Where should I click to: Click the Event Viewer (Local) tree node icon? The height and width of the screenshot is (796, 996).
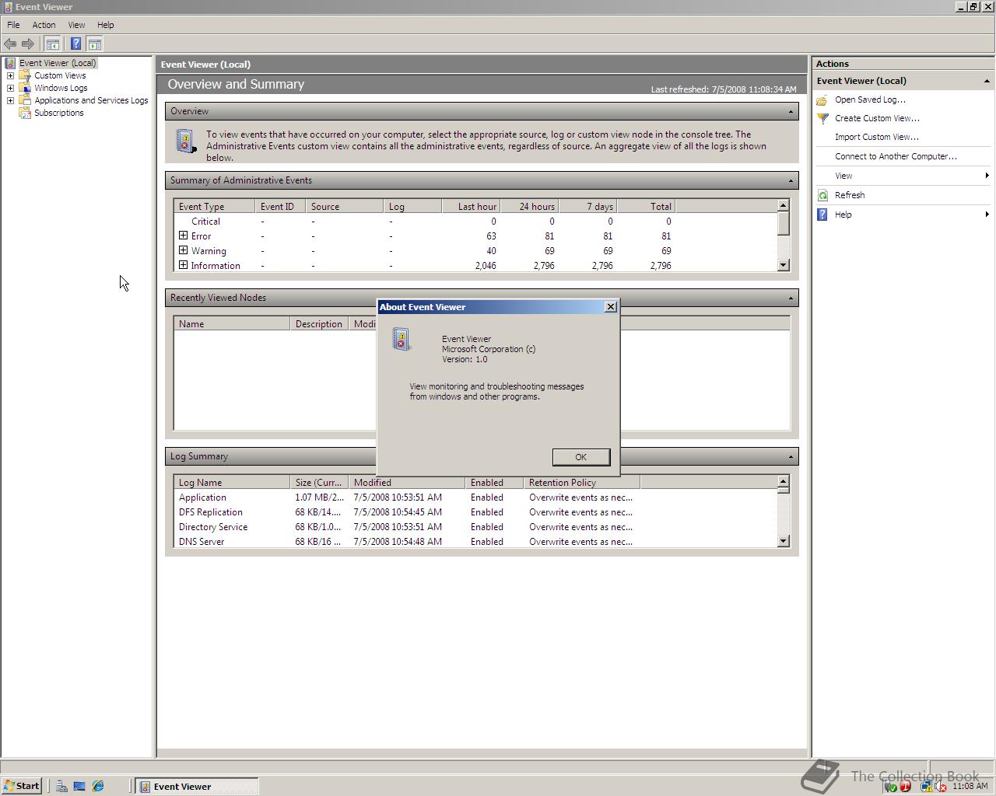click(x=10, y=63)
